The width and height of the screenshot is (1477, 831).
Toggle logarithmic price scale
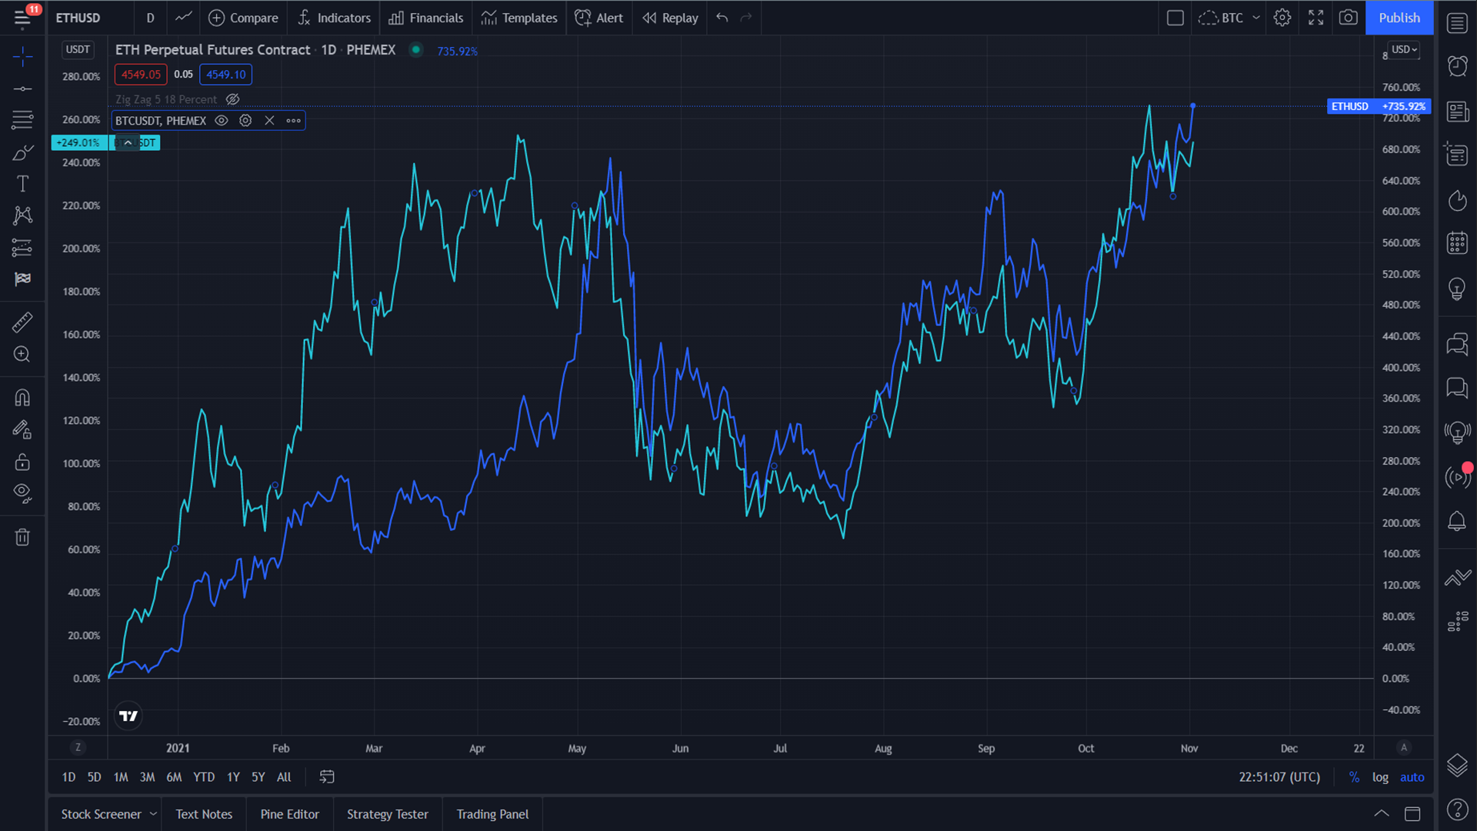[1380, 777]
